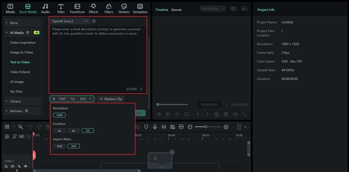Choose 12s duration

[88, 131]
